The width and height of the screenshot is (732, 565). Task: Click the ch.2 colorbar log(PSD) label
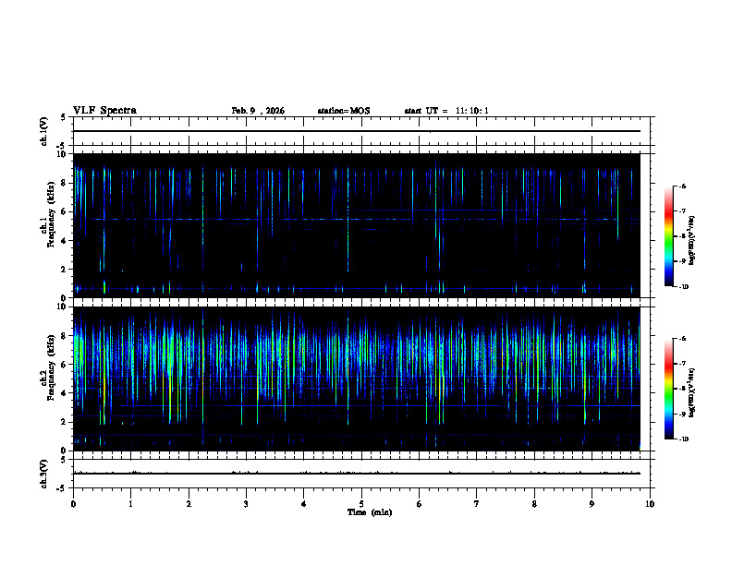click(x=691, y=392)
